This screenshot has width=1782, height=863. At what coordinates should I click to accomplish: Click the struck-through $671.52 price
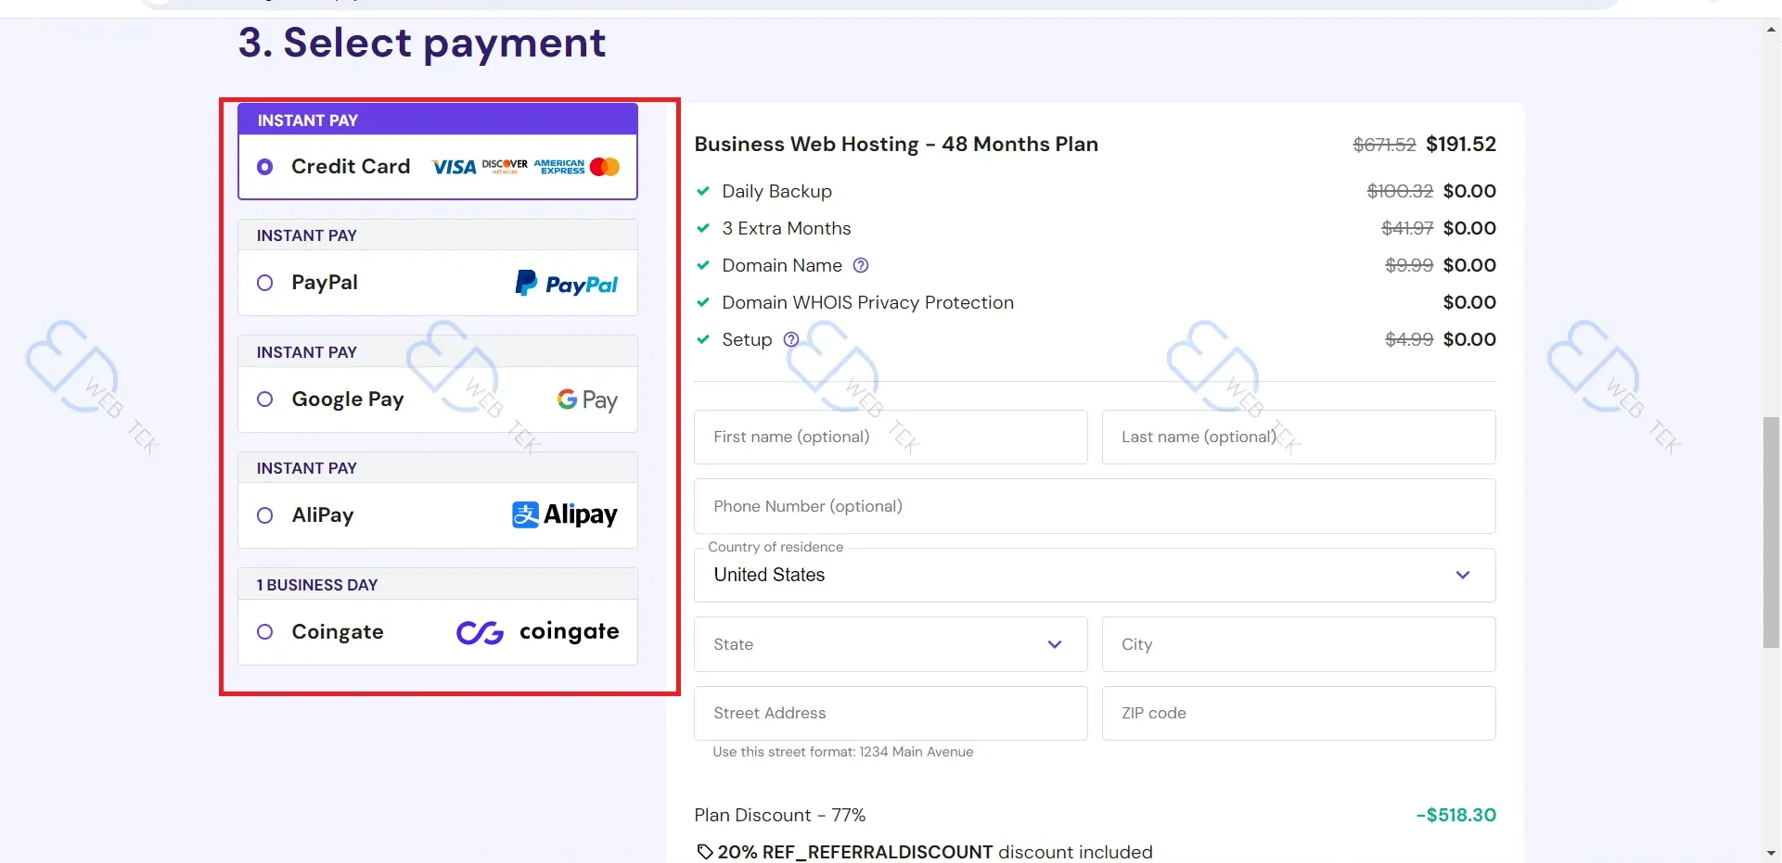pyautogui.click(x=1384, y=145)
